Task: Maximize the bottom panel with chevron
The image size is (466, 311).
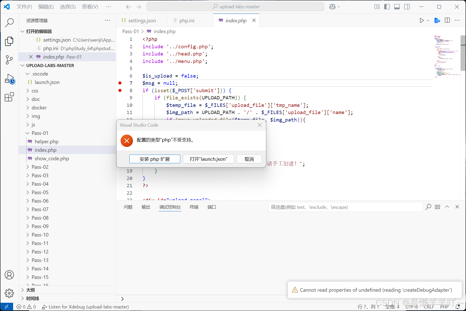Action: tap(447, 207)
